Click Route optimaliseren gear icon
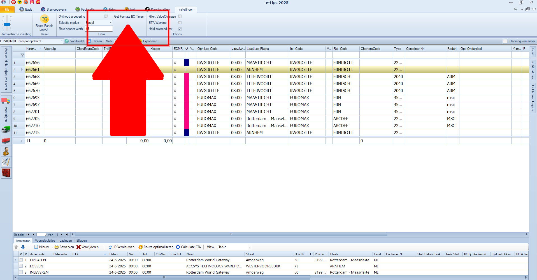This screenshot has height=280, width=537. 141,247
